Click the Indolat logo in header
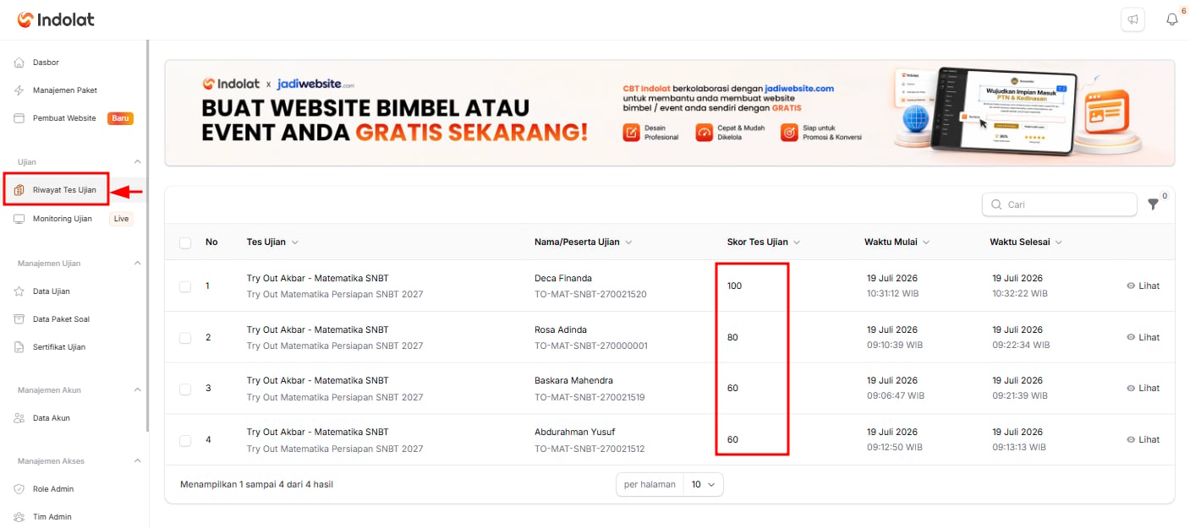The image size is (1190, 528). pos(56,19)
